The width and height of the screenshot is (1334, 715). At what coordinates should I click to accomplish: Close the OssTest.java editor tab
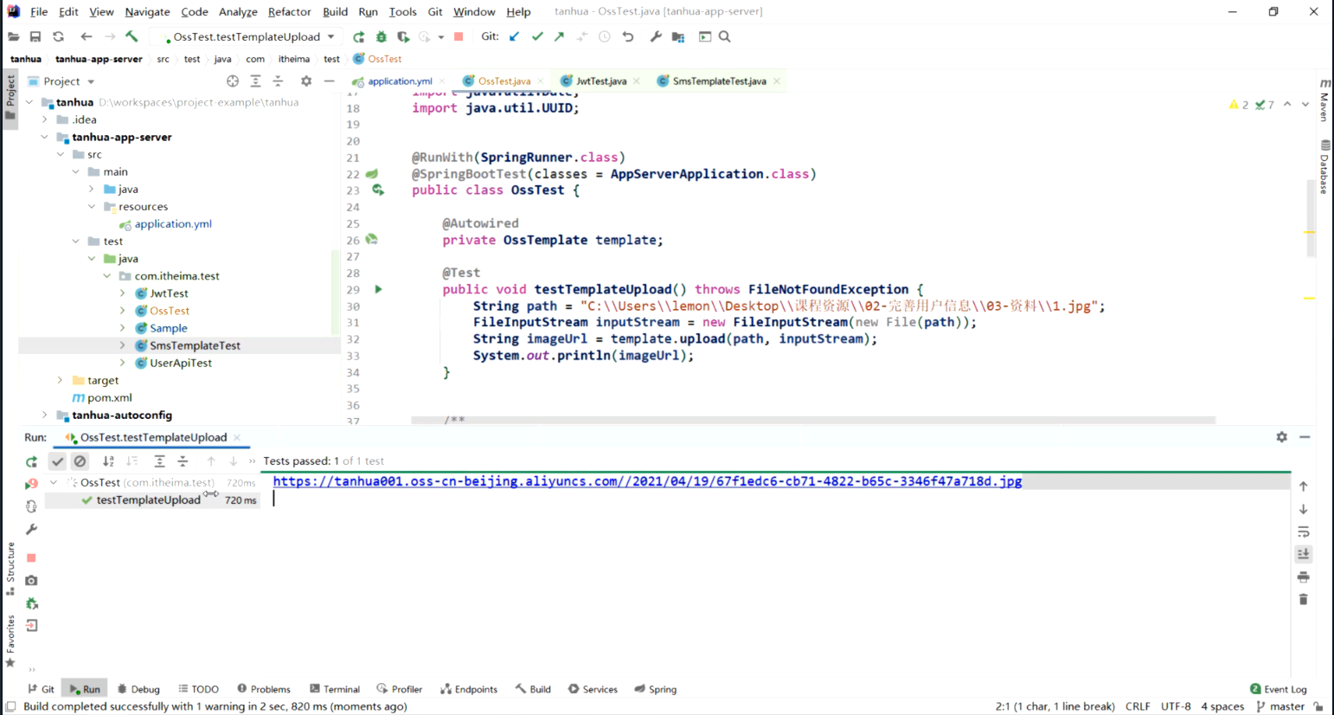(x=541, y=81)
